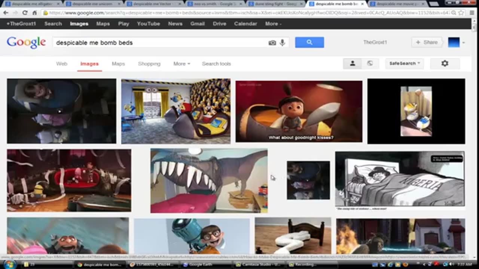Go to browser home page icon

(x=35, y=13)
